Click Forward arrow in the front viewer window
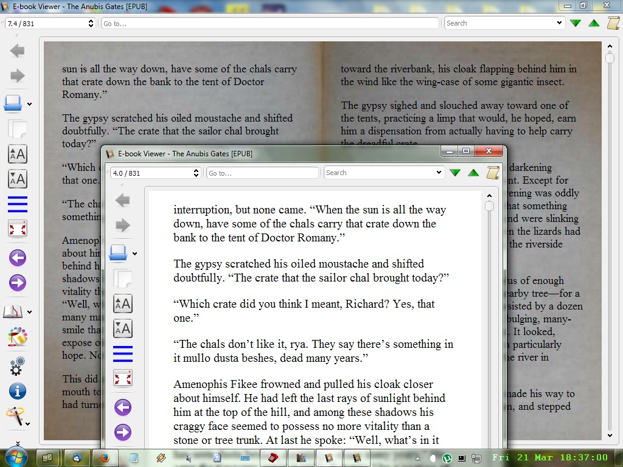This screenshot has width=623, height=467. pos(122,225)
